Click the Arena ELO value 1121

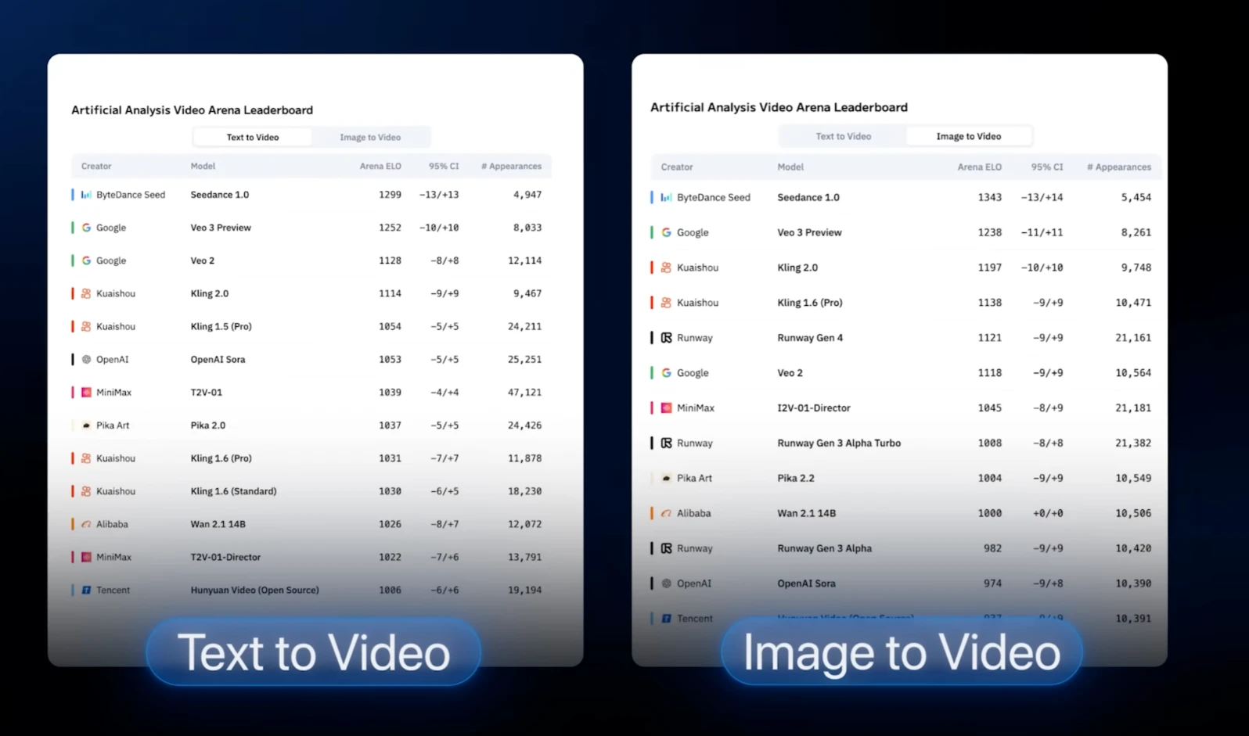(990, 338)
